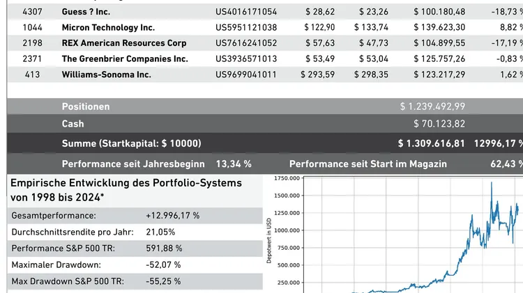Click the positions total $ 1.239.492,99
Screen dimensions: 523x293
(x=432, y=106)
